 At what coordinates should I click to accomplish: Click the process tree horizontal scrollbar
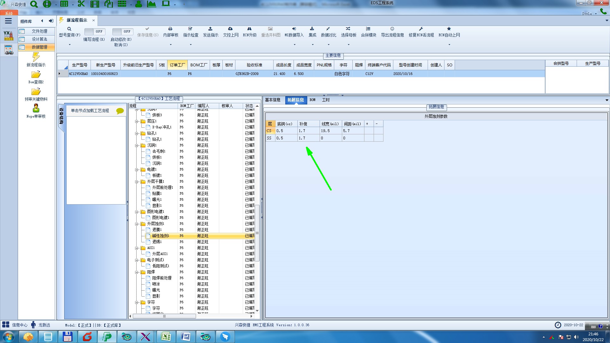164,316
